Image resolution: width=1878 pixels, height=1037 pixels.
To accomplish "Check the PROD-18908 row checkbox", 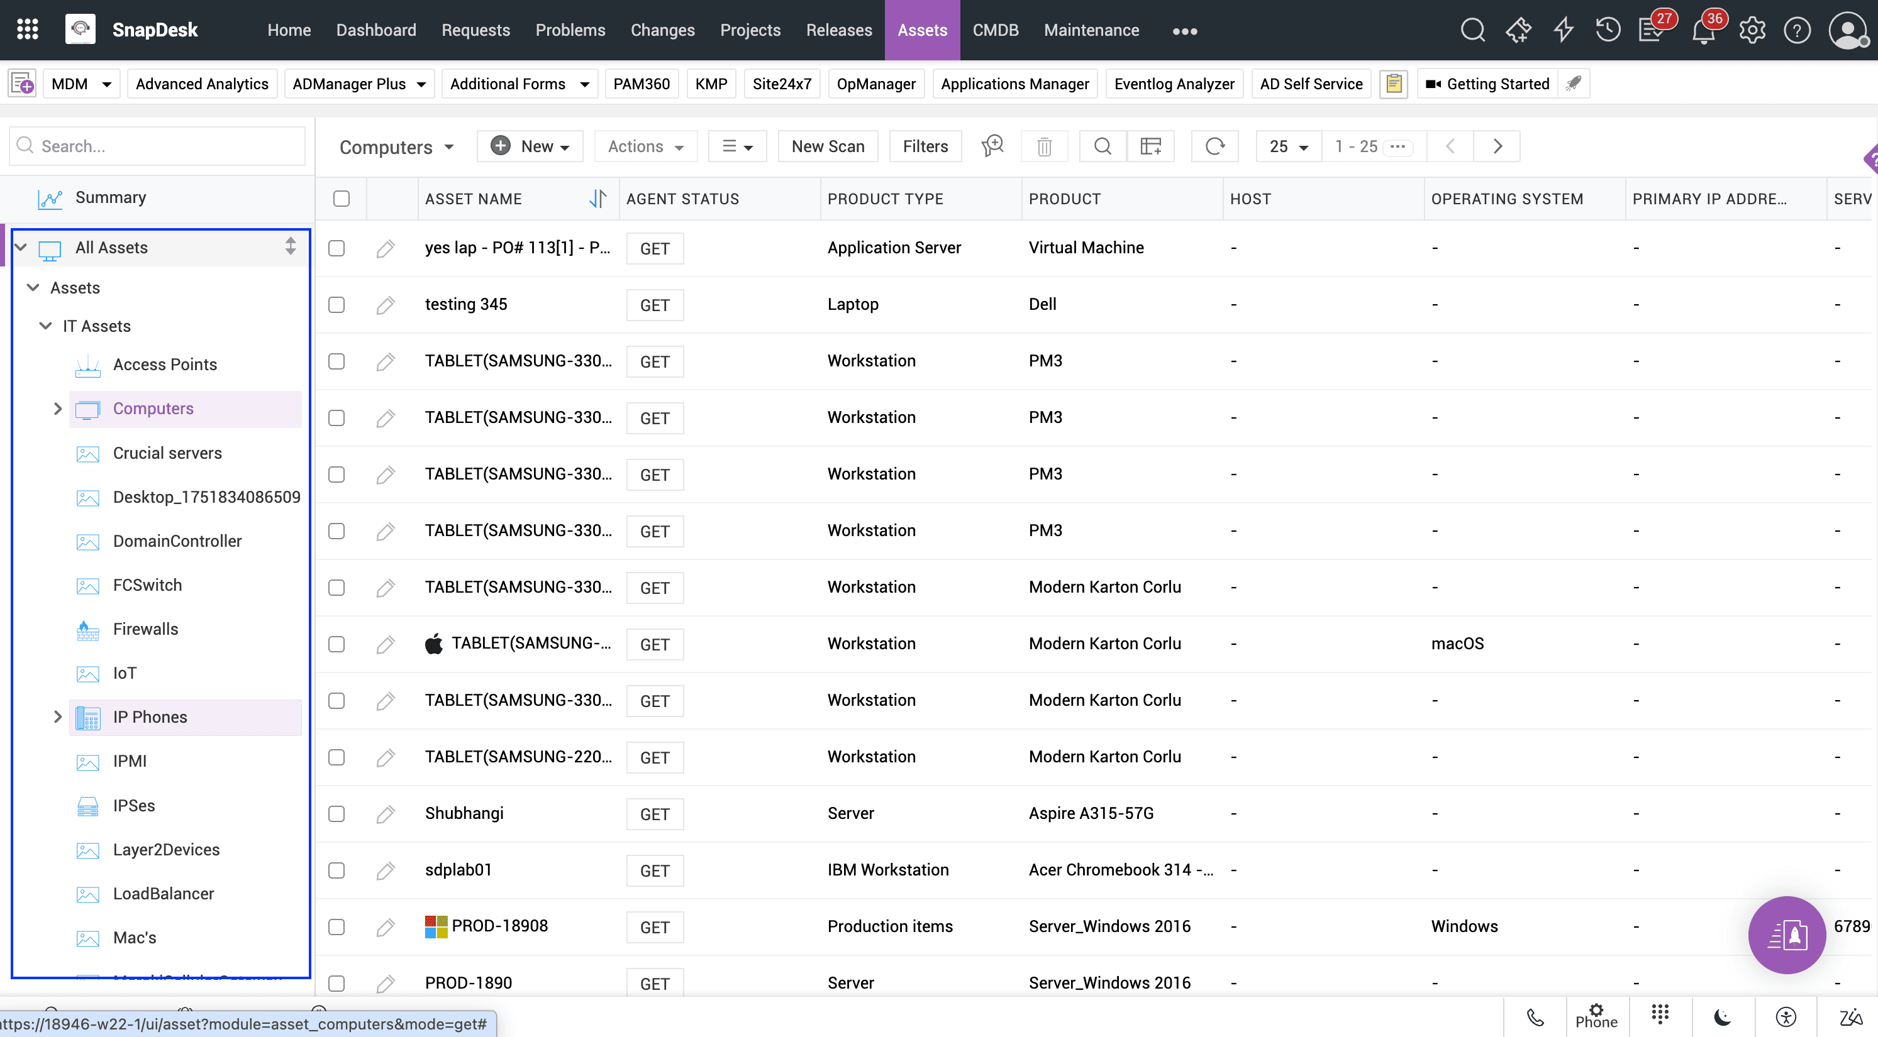I will (x=336, y=927).
